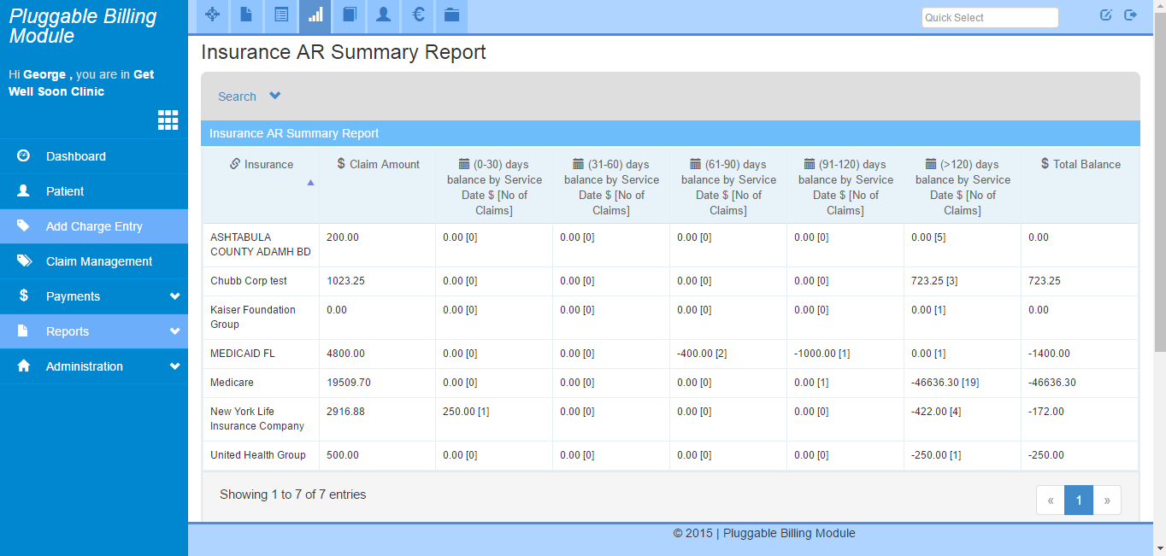Click the euro currency icon
1166x556 pixels.
(x=418, y=15)
